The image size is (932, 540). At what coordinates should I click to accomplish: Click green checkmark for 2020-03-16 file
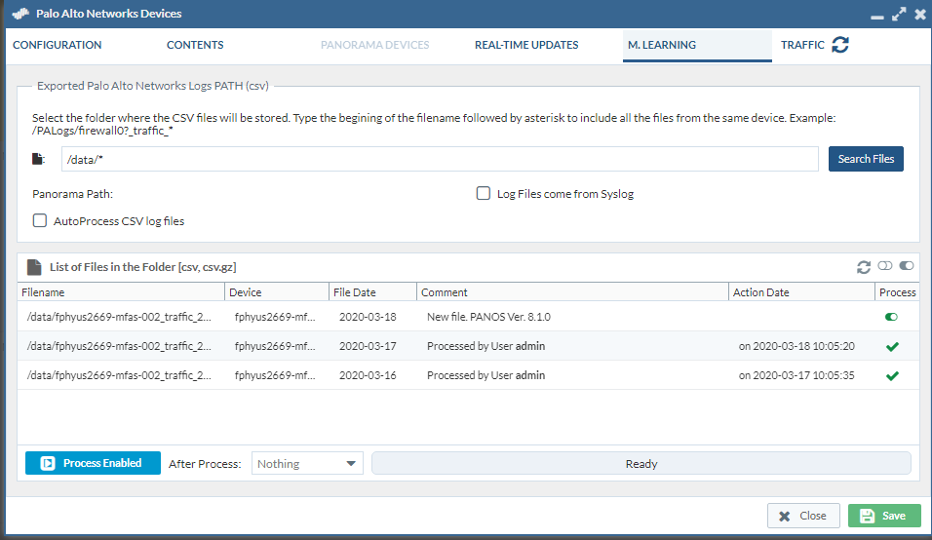click(x=892, y=375)
